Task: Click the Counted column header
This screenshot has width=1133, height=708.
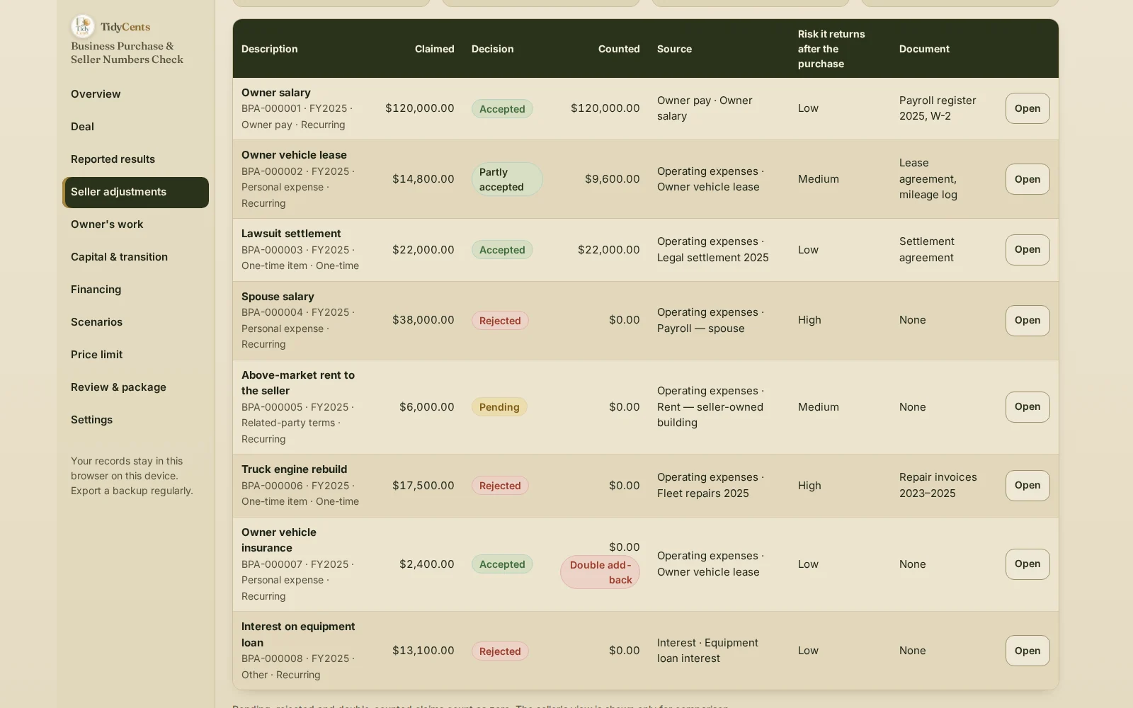Action: (619, 49)
